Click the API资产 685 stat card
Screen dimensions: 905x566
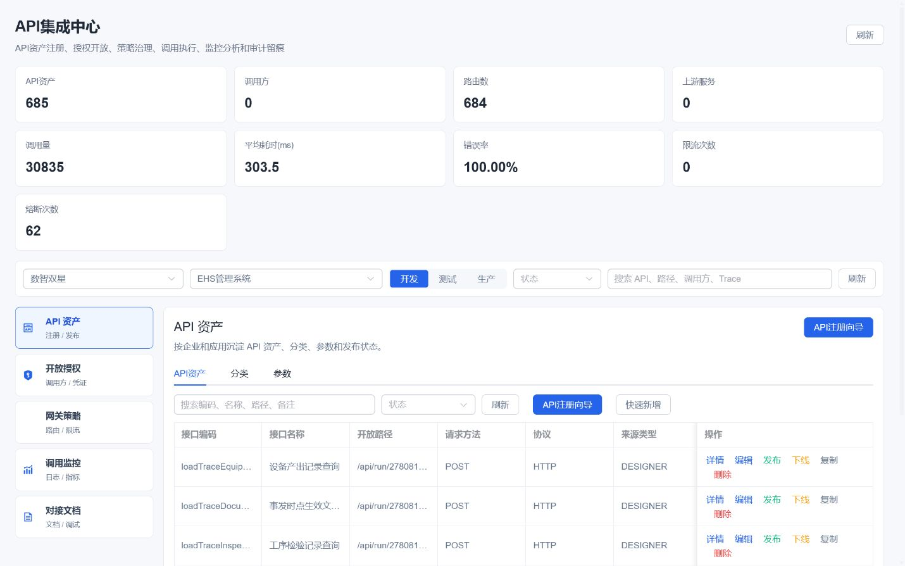click(121, 94)
